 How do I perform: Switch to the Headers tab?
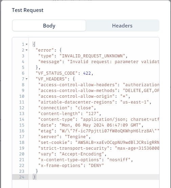tap(122, 25)
